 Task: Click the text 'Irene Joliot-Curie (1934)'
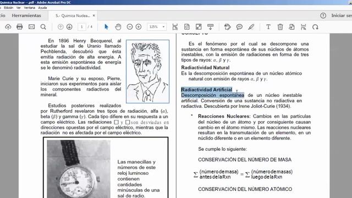pyautogui.click(x=265, y=106)
